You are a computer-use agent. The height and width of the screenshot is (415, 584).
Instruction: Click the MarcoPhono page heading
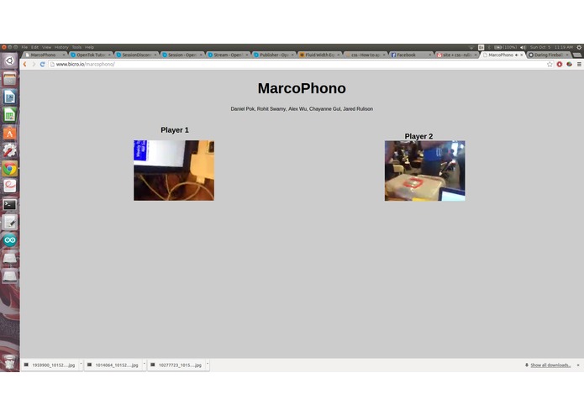302,88
